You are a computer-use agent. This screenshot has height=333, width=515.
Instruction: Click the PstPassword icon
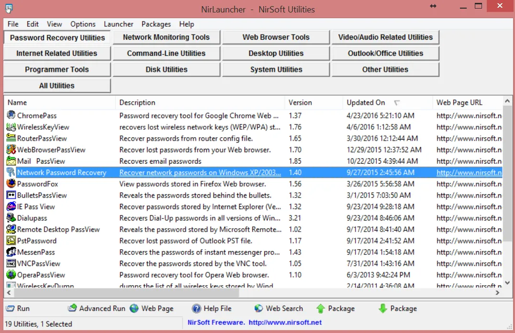click(x=11, y=241)
